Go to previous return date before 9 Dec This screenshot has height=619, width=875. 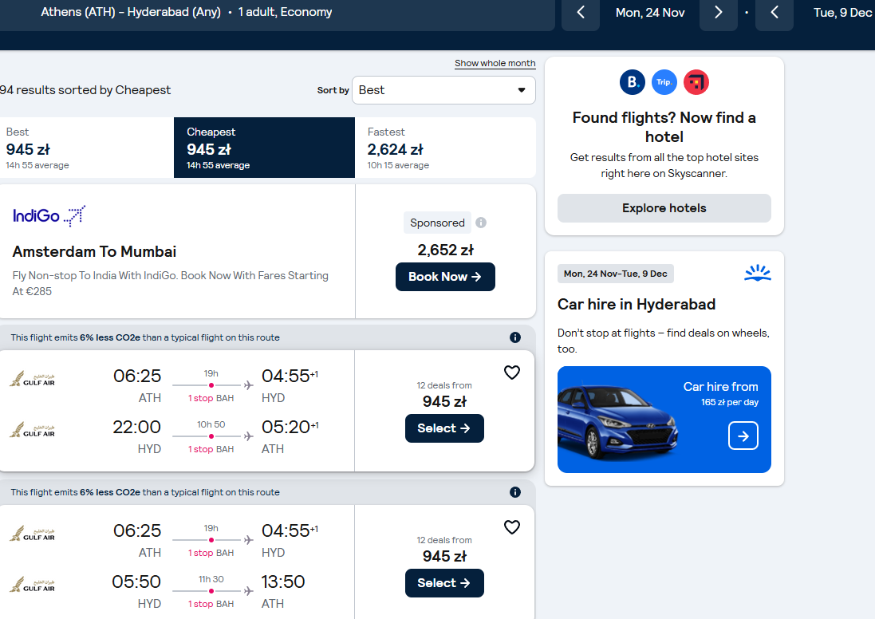[774, 12]
